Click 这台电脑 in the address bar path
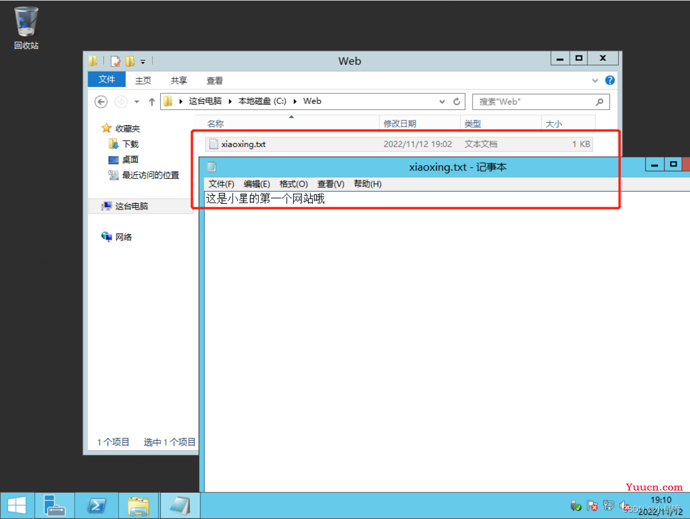 pyautogui.click(x=205, y=101)
